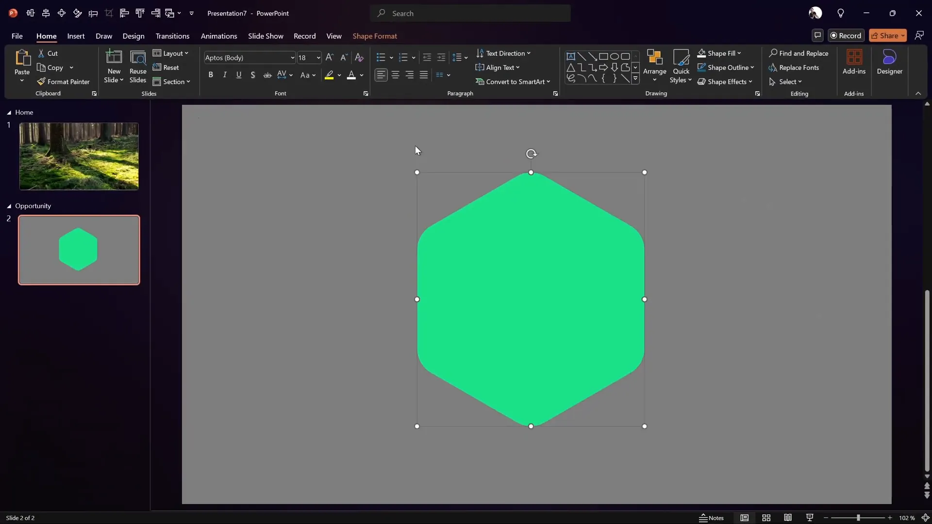Viewport: 932px width, 524px height.
Task: Select slide 2 hexagon thumbnail
Action: [79, 250]
